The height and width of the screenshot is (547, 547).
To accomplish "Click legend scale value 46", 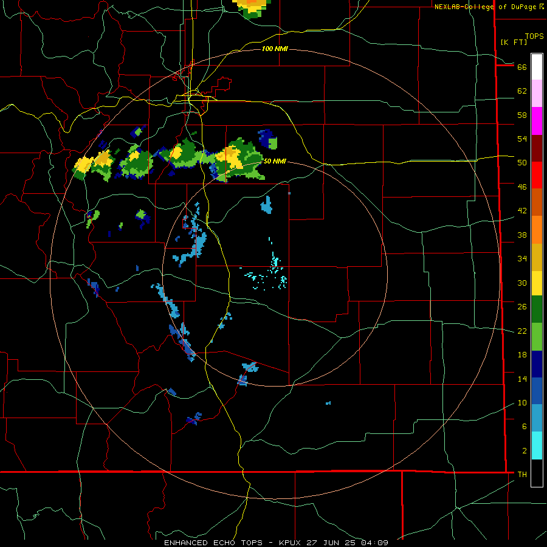I will pyautogui.click(x=522, y=187).
